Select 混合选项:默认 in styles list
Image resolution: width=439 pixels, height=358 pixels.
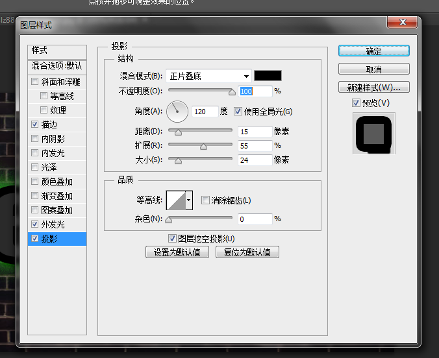coord(57,66)
